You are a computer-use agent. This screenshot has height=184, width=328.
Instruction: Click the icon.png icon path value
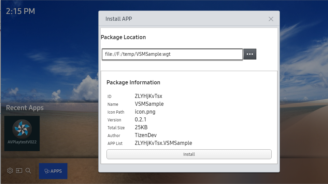(145, 112)
